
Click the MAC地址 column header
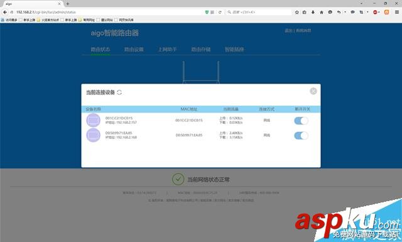[x=188, y=109]
